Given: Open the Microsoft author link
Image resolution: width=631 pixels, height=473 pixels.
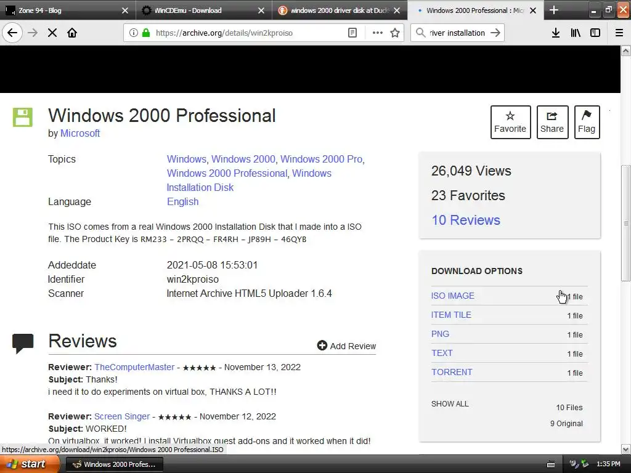Looking at the screenshot, I should 80,133.
